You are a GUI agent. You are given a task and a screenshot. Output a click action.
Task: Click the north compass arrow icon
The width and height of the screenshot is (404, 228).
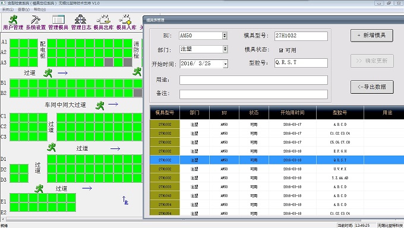[x=125, y=200]
